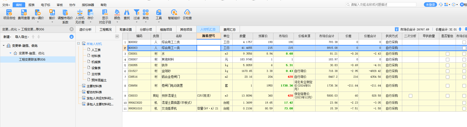
Task: Toggle 是否暂估 checkbox for 铝合金卷闸门 row
Action: pyautogui.click(x=447, y=77)
